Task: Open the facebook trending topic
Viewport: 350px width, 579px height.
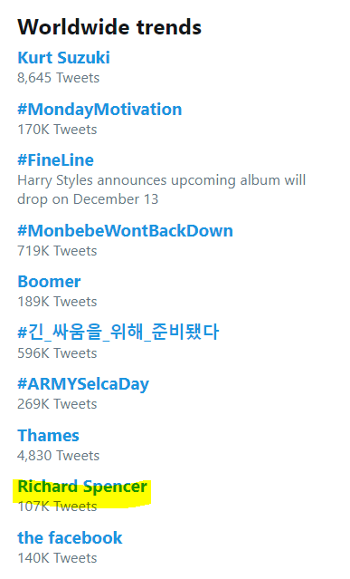Action: (70, 538)
